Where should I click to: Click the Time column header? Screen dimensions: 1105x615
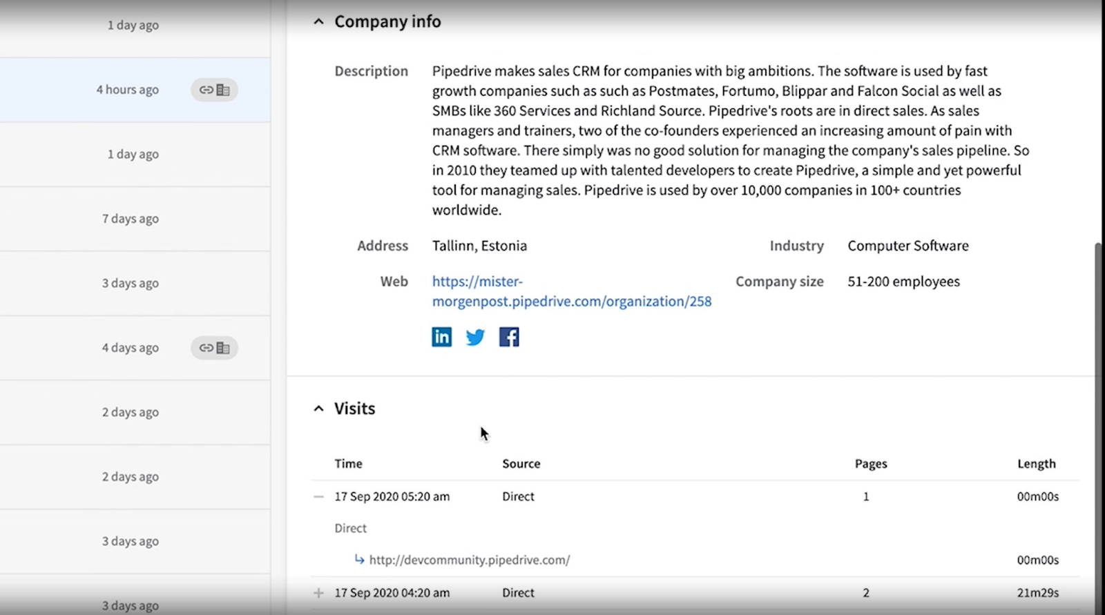coord(348,464)
